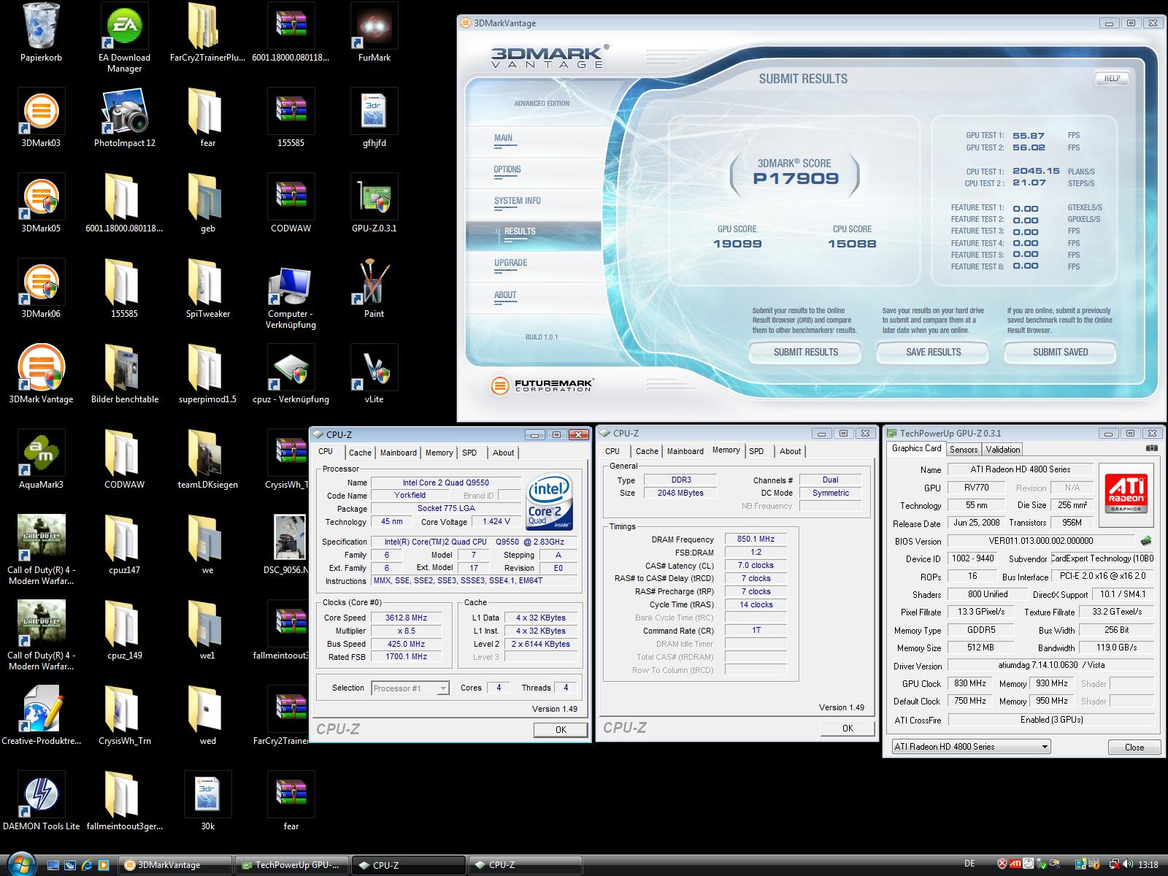
Task: Click OK in the CPU-Z Memory window
Action: pos(848,728)
